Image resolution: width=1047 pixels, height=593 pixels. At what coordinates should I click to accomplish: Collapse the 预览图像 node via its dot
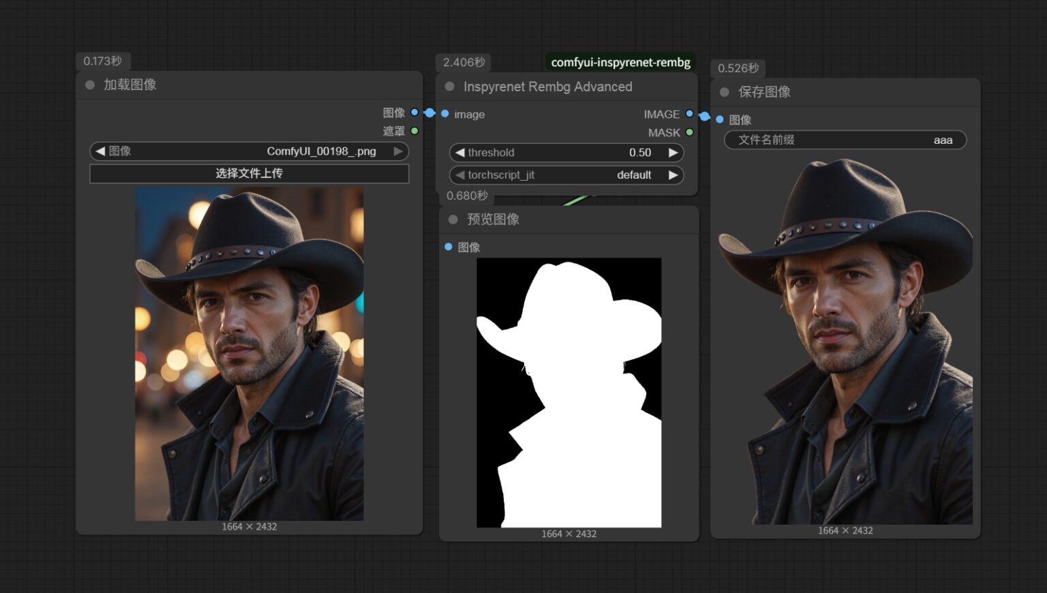pyautogui.click(x=453, y=219)
